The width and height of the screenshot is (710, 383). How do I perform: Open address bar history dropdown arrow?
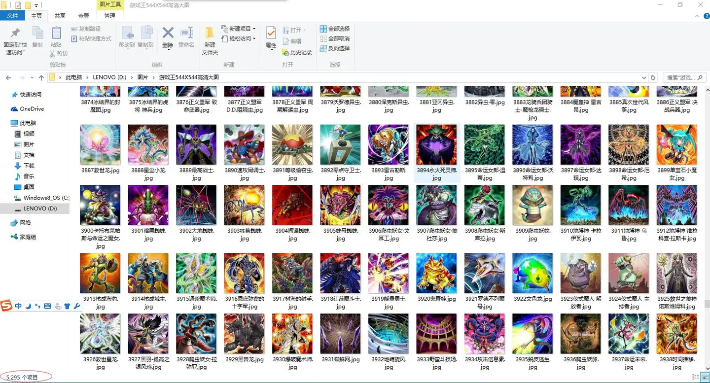pyautogui.click(x=644, y=78)
